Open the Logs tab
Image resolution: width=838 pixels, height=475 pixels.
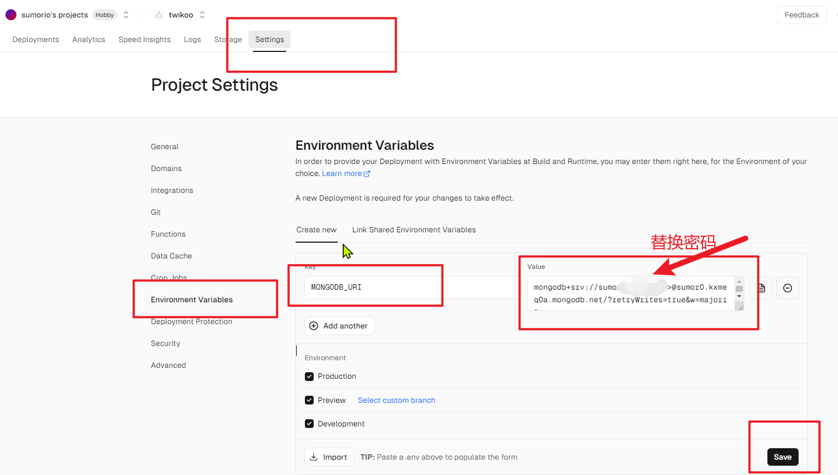click(x=192, y=39)
